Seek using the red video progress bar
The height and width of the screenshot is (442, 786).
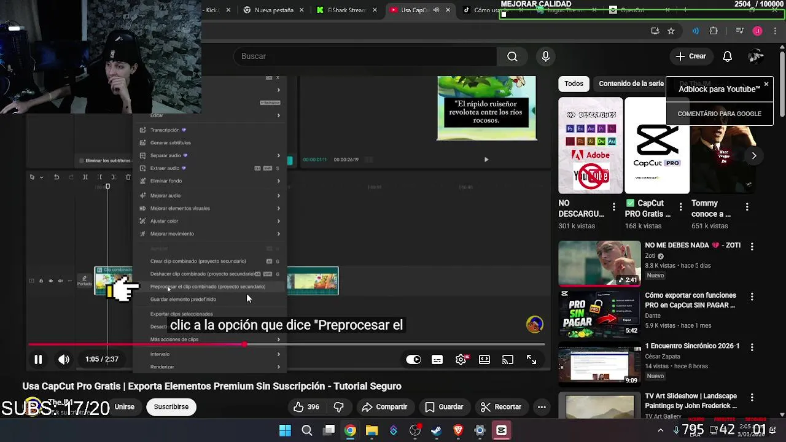(286, 344)
